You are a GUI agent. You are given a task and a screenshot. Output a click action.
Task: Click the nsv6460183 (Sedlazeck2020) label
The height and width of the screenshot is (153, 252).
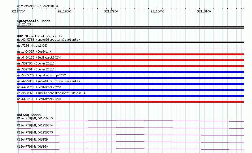point(39,57)
